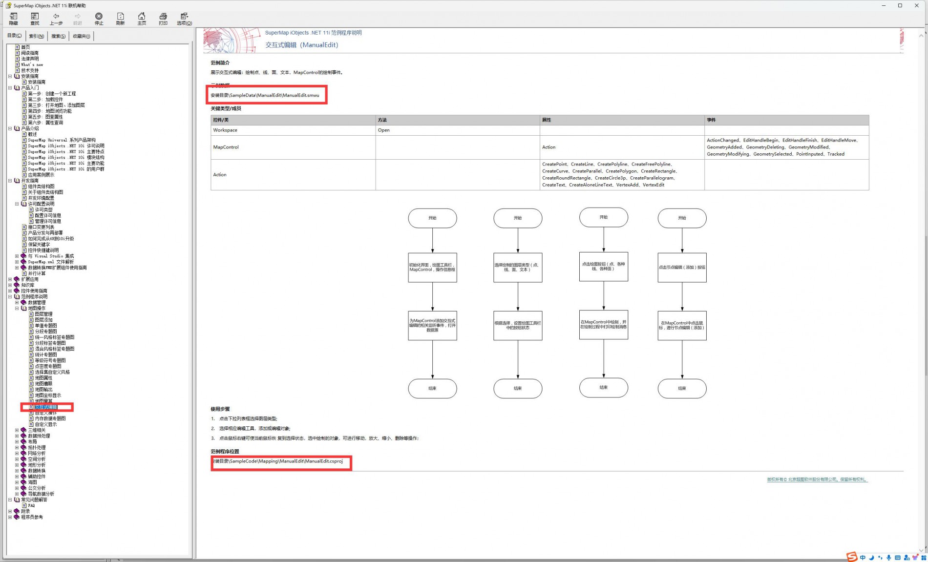This screenshot has height=562, width=928.
Task: Expand the 网络分析 tree node
Action: (17, 454)
